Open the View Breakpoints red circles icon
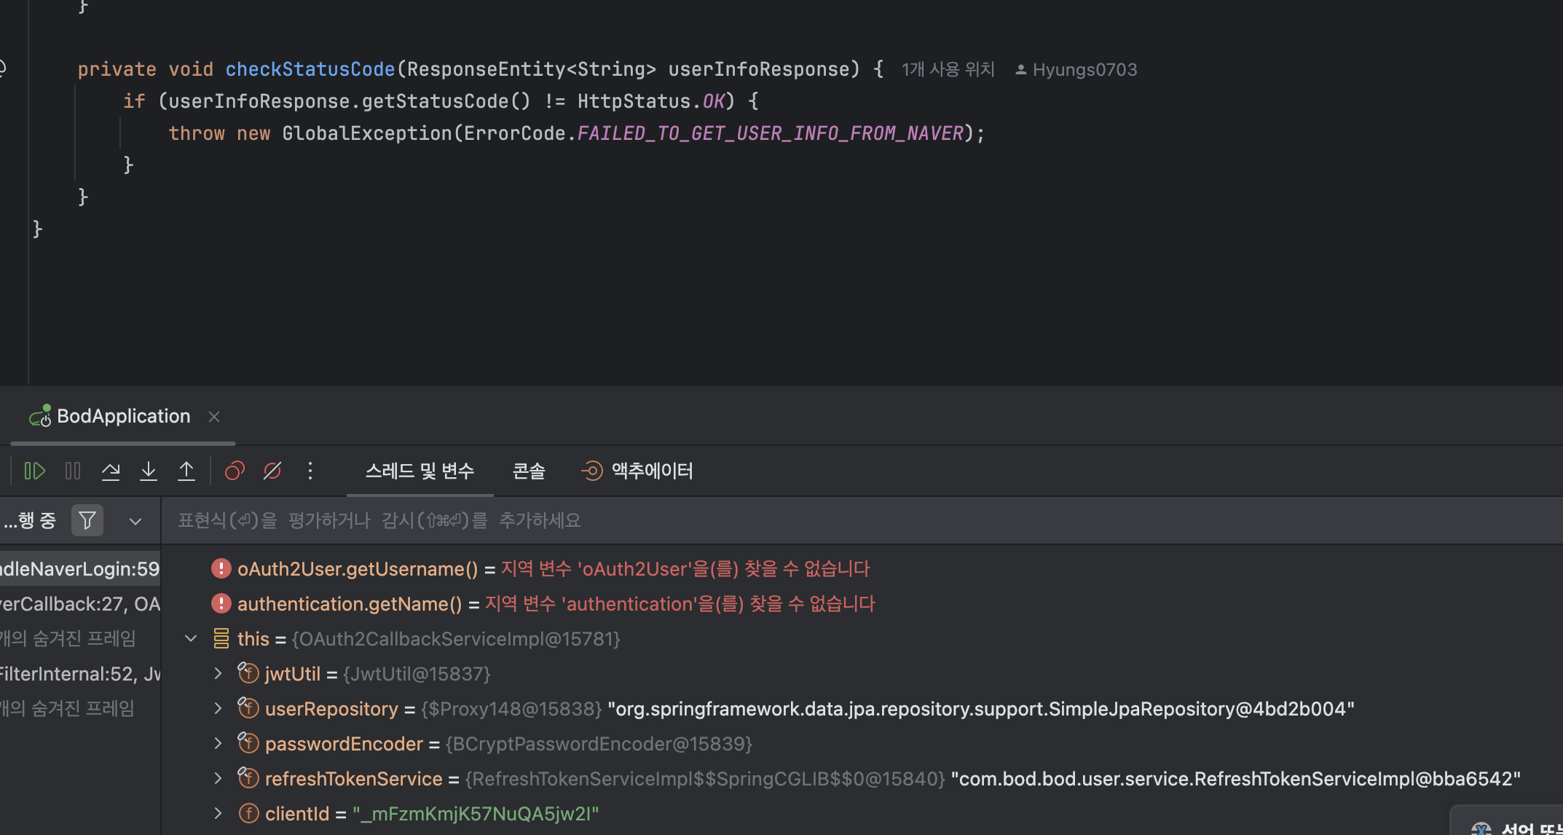1563x835 pixels. coord(235,471)
